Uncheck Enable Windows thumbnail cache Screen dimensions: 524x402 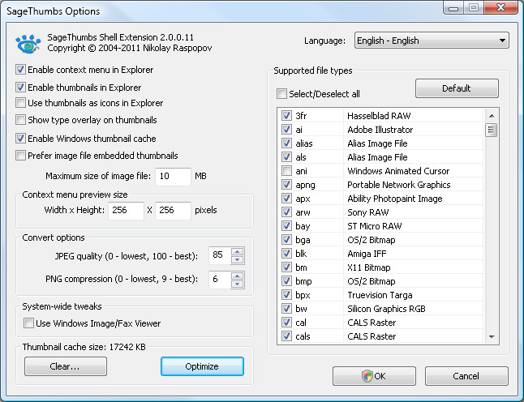tap(20, 138)
